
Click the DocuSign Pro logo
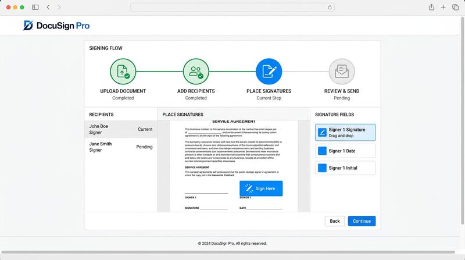(x=56, y=26)
